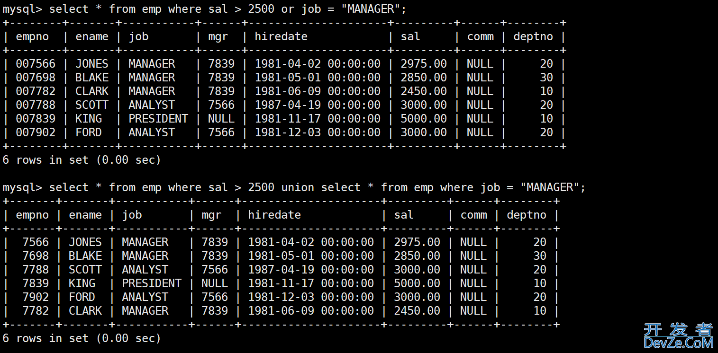Viewport: 718px width, 353px height.
Task: Click hiredate 1981-11-17 in the union table
Action: tap(311, 283)
